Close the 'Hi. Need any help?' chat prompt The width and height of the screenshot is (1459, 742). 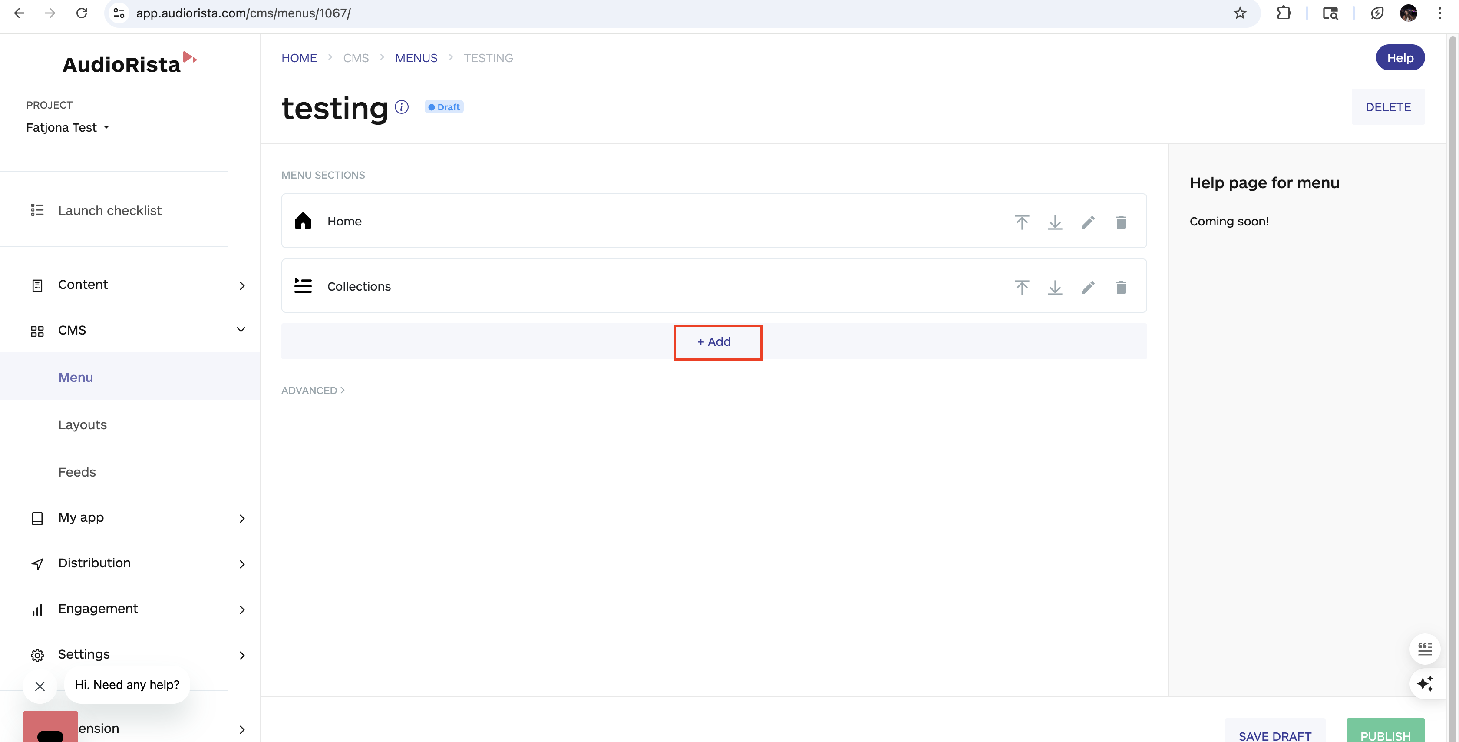40,686
